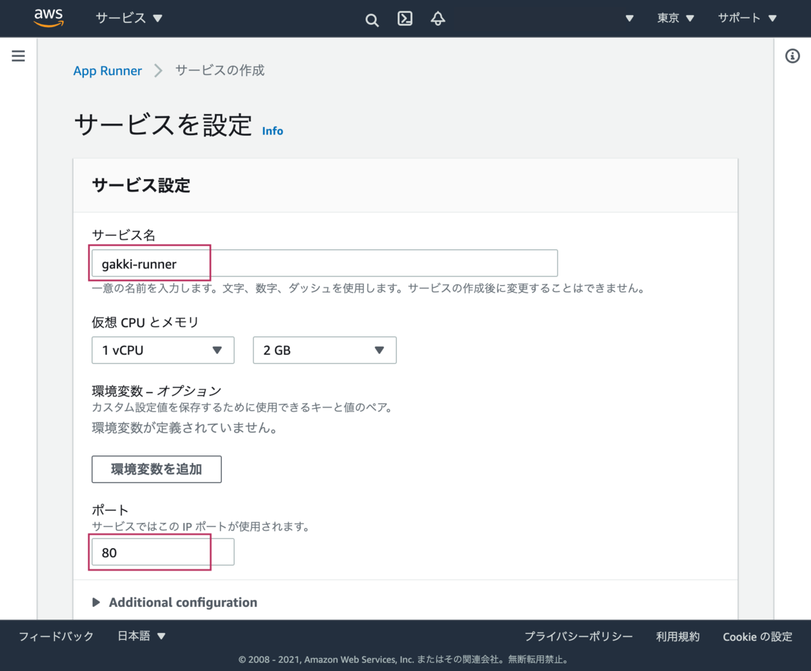Click the サービス設定 panel heading

(141, 185)
